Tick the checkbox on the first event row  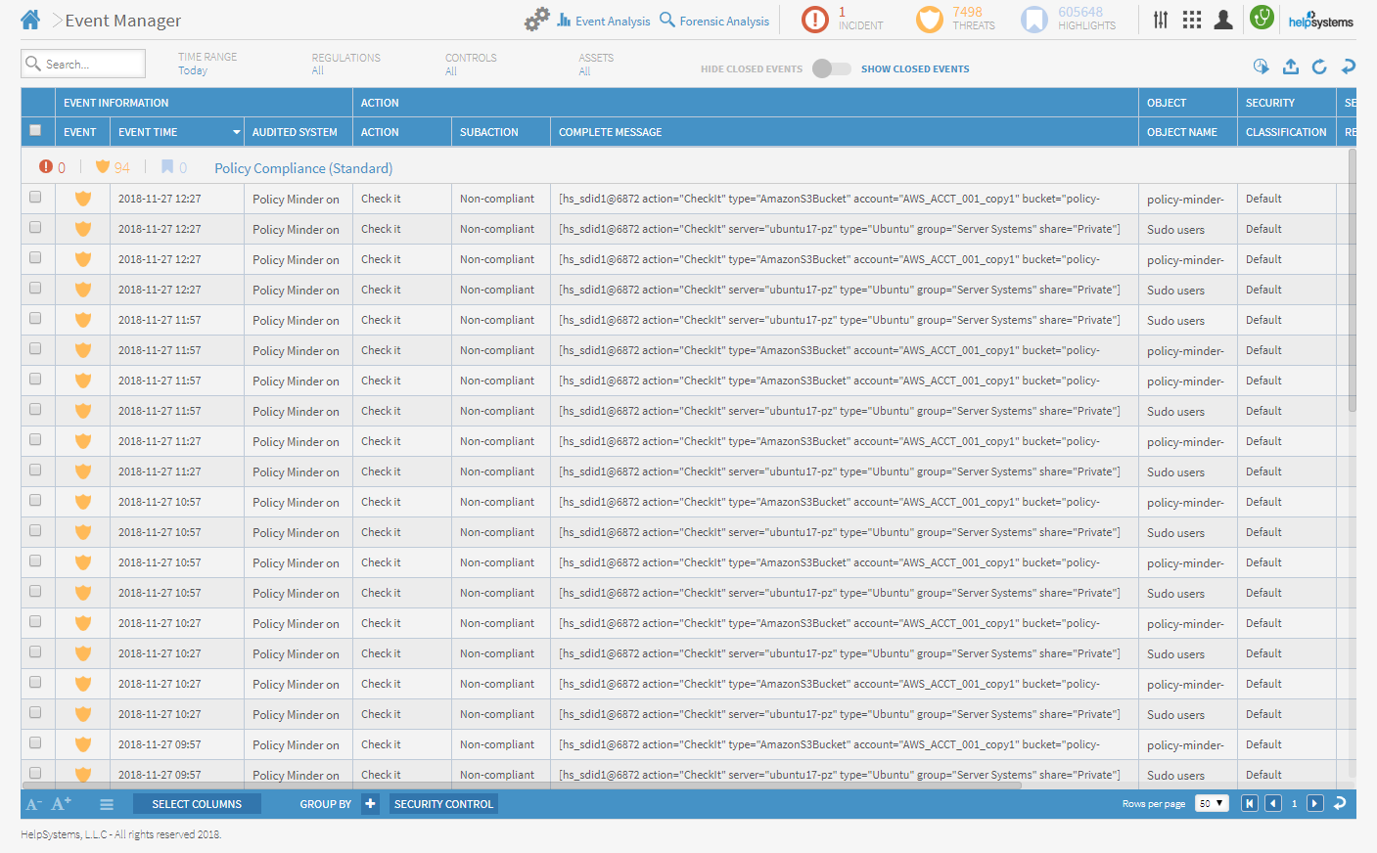click(36, 198)
